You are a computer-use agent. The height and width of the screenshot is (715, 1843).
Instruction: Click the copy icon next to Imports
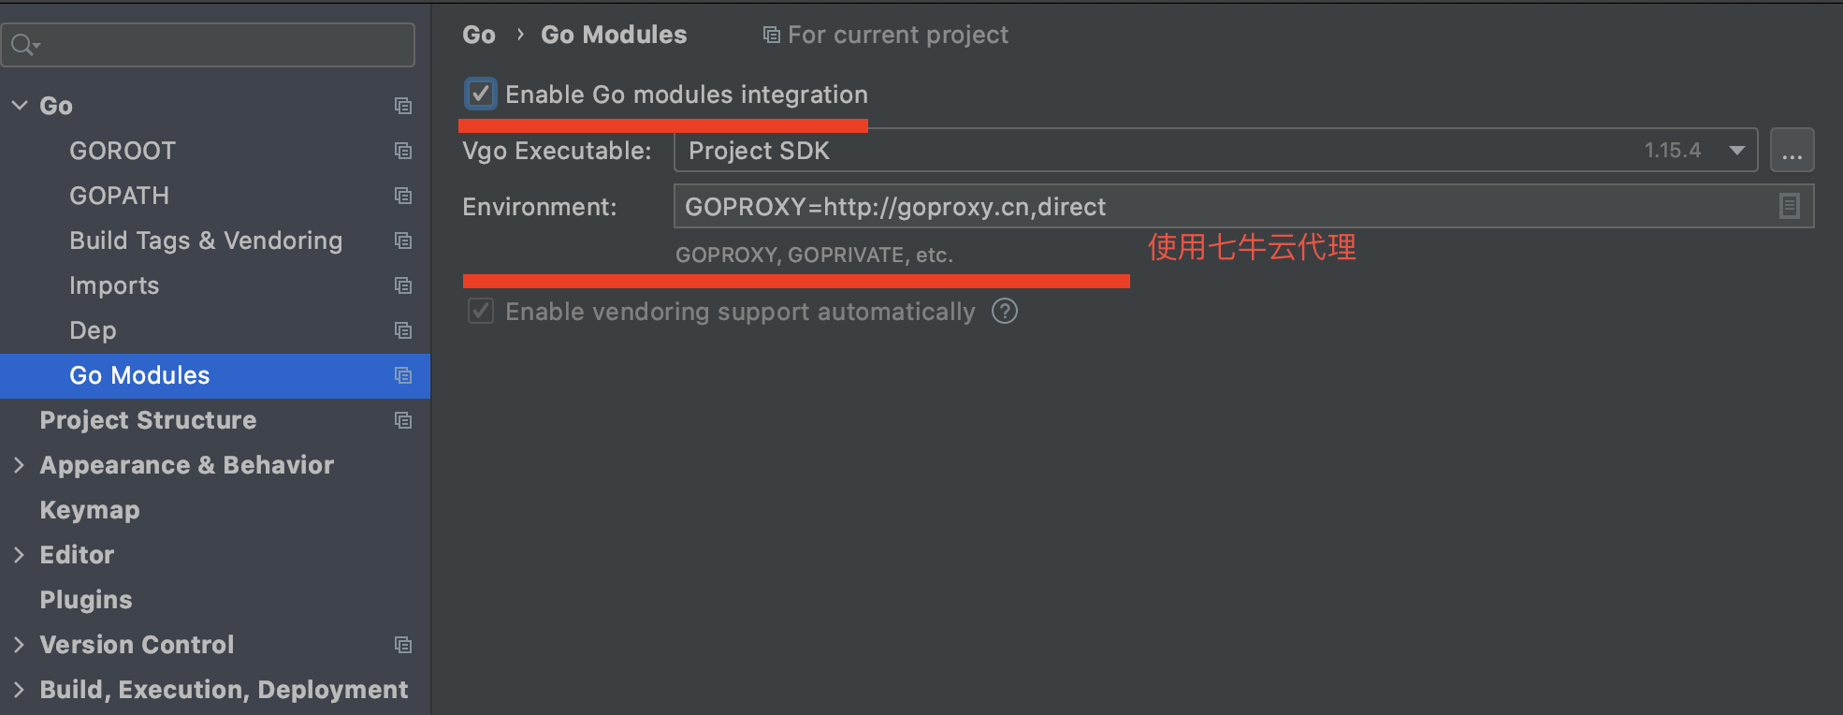click(403, 285)
